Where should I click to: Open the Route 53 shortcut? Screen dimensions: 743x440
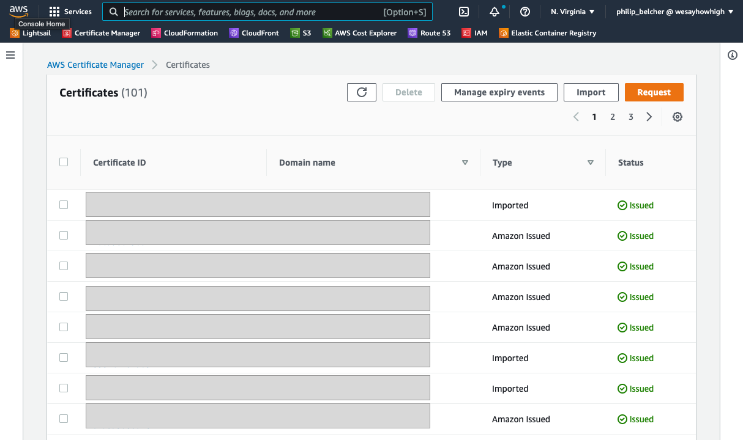(430, 33)
